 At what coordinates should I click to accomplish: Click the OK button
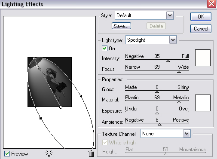pyautogui.click(x=201, y=17)
